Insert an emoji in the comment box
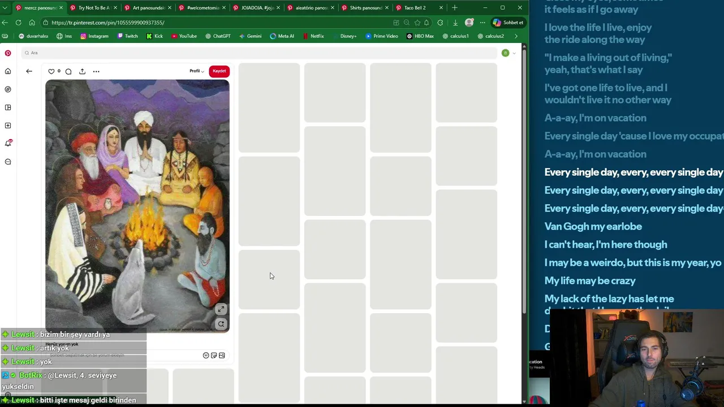Image resolution: width=724 pixels, height=407 pixels. [206, 355]
